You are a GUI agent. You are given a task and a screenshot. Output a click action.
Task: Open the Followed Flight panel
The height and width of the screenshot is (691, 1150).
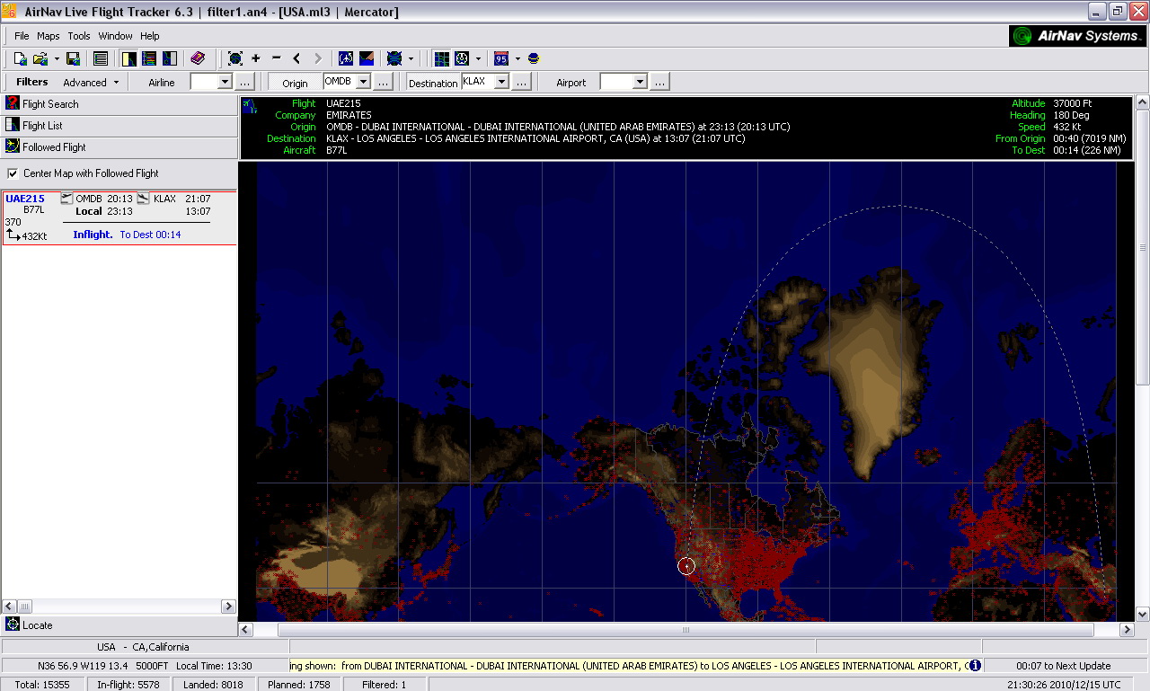119,147
